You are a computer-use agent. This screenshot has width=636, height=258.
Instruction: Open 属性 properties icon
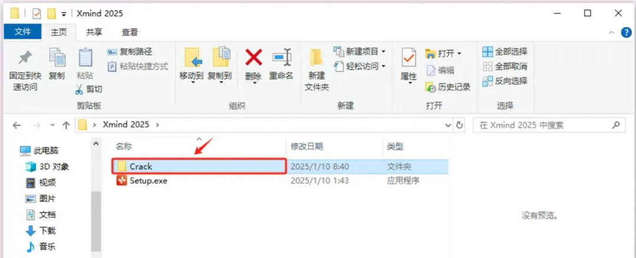409,58
